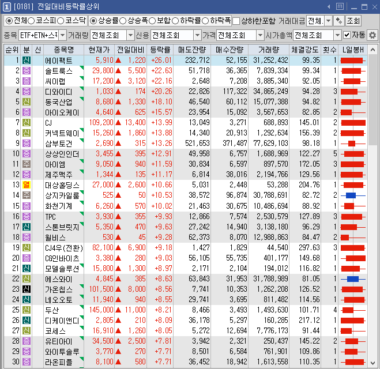Click the yellow 열 badge for 대상홀딩스
This screenshot has width=380, height=369.
[x=27, y=185]
